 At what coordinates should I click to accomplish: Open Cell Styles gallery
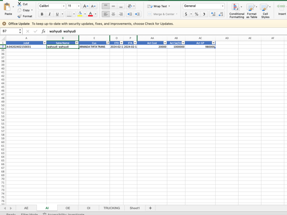[x=265, y=11]
